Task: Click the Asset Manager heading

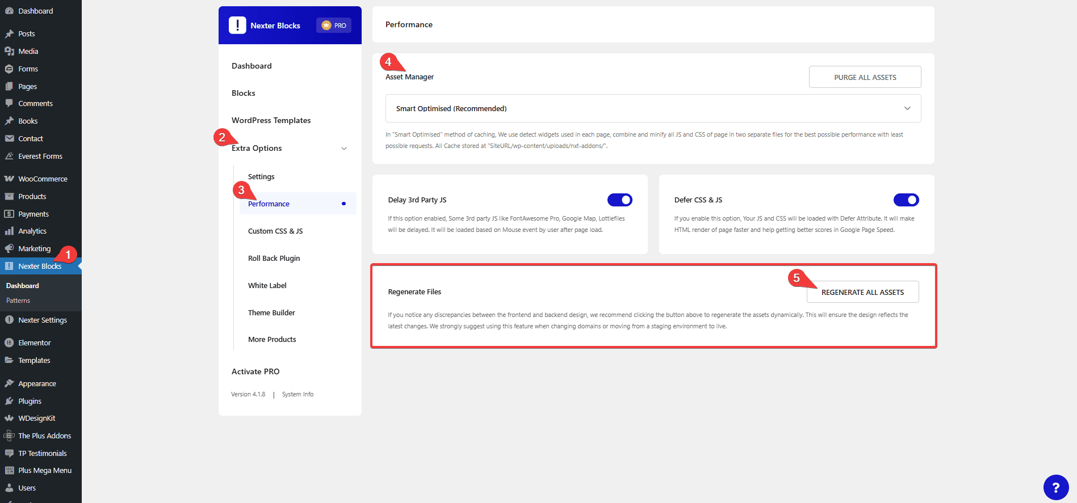Action: click(409, 77)
